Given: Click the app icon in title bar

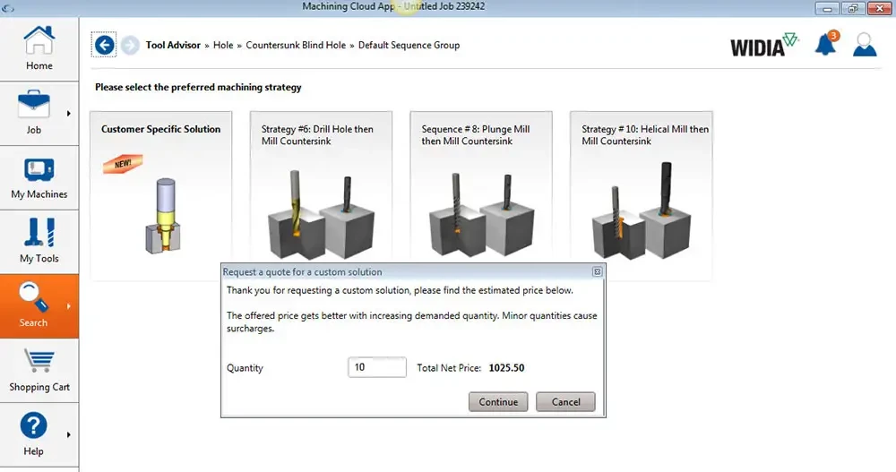Looking at the screenshot, I should pos(8,8).
